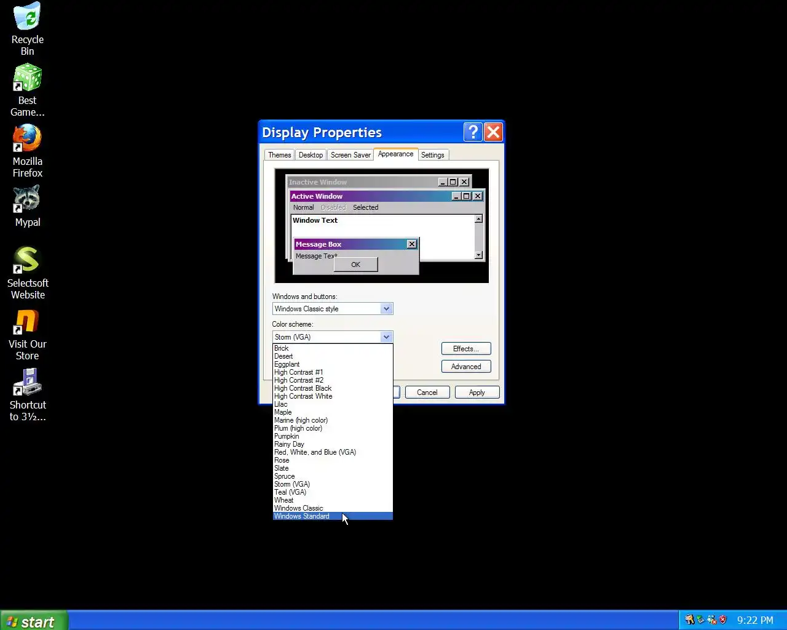The width and height of the screenshot is (787, 630).
Task: Open the Effects dialog
Action: (466, 349)
